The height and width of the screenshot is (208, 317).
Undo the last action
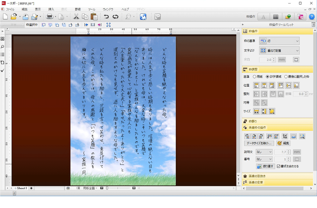tap(106, 17)
